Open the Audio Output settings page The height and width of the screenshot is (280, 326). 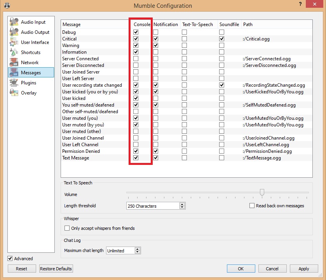(31, 32)
